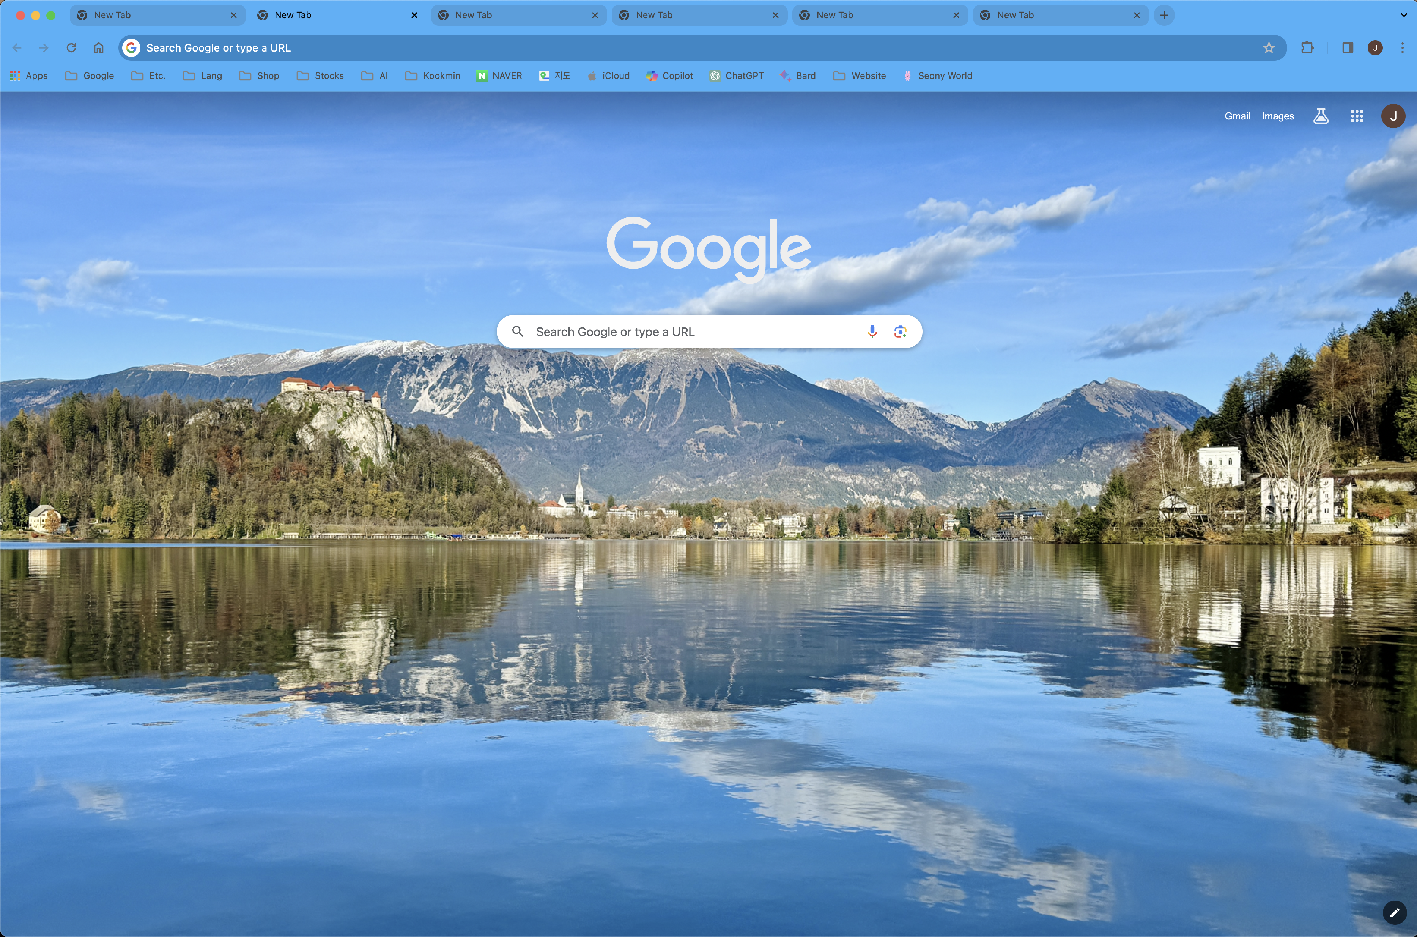
Task: Open the Gmail link
Action: click(1237, 116)
